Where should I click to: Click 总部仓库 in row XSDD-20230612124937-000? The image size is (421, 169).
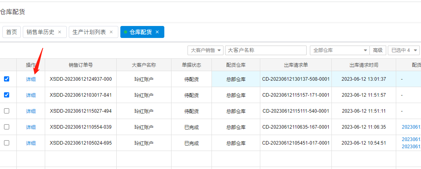[236, 79]
